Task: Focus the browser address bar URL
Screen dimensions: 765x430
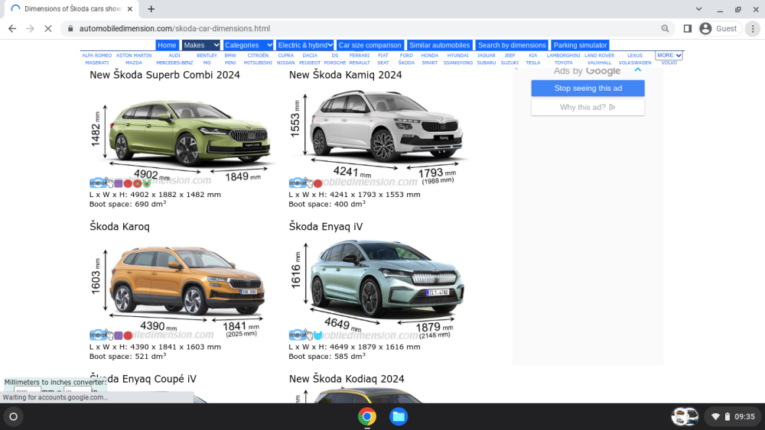Action: coord(174,29)
